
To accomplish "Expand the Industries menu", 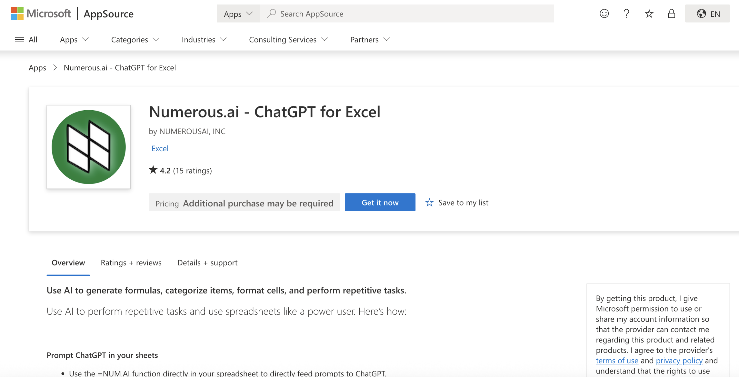I will pyautogui.click(x=204, y=40).
